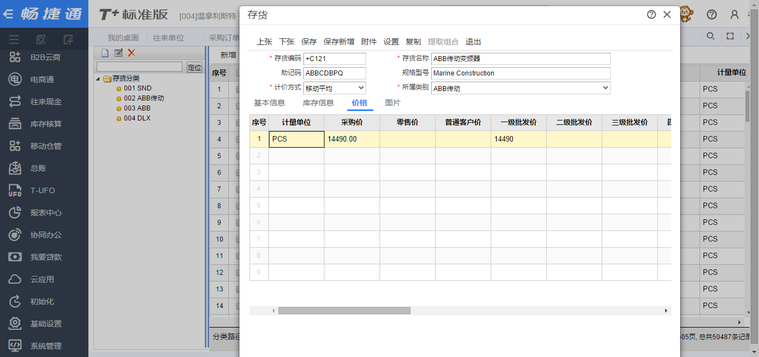Click new category icon above category tree

tap(104, 53)
